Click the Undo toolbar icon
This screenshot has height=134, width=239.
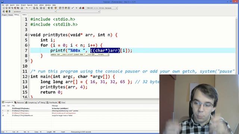27,8
